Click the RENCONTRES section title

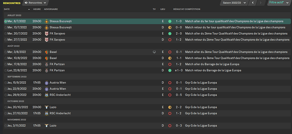pos(12,3)
